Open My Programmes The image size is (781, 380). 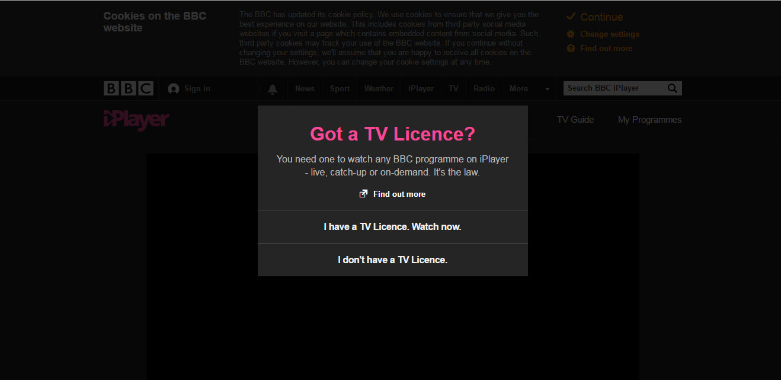click(649, 120)
